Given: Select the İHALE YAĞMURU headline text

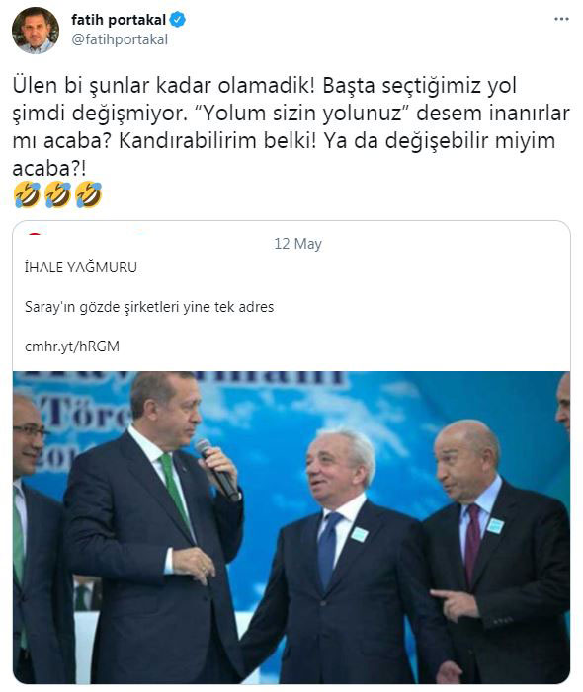Looking at the screenshot, I should click(x=81, y=268).
